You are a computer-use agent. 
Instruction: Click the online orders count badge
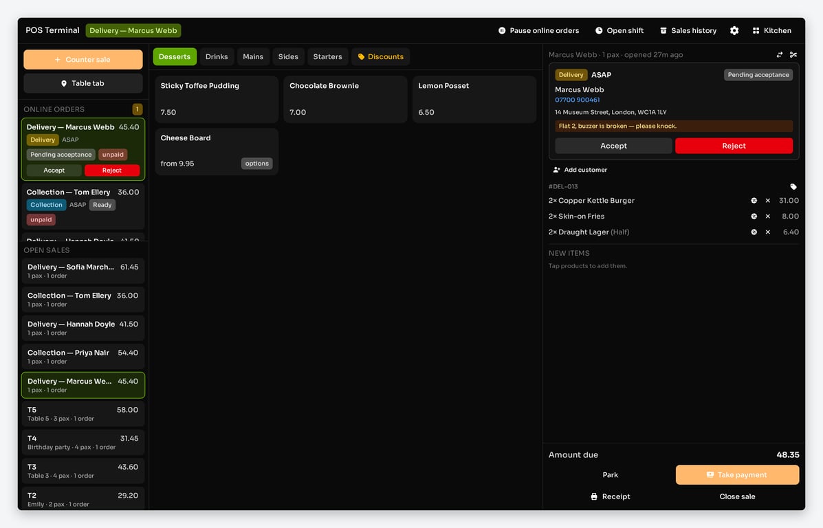pos(138,109)
